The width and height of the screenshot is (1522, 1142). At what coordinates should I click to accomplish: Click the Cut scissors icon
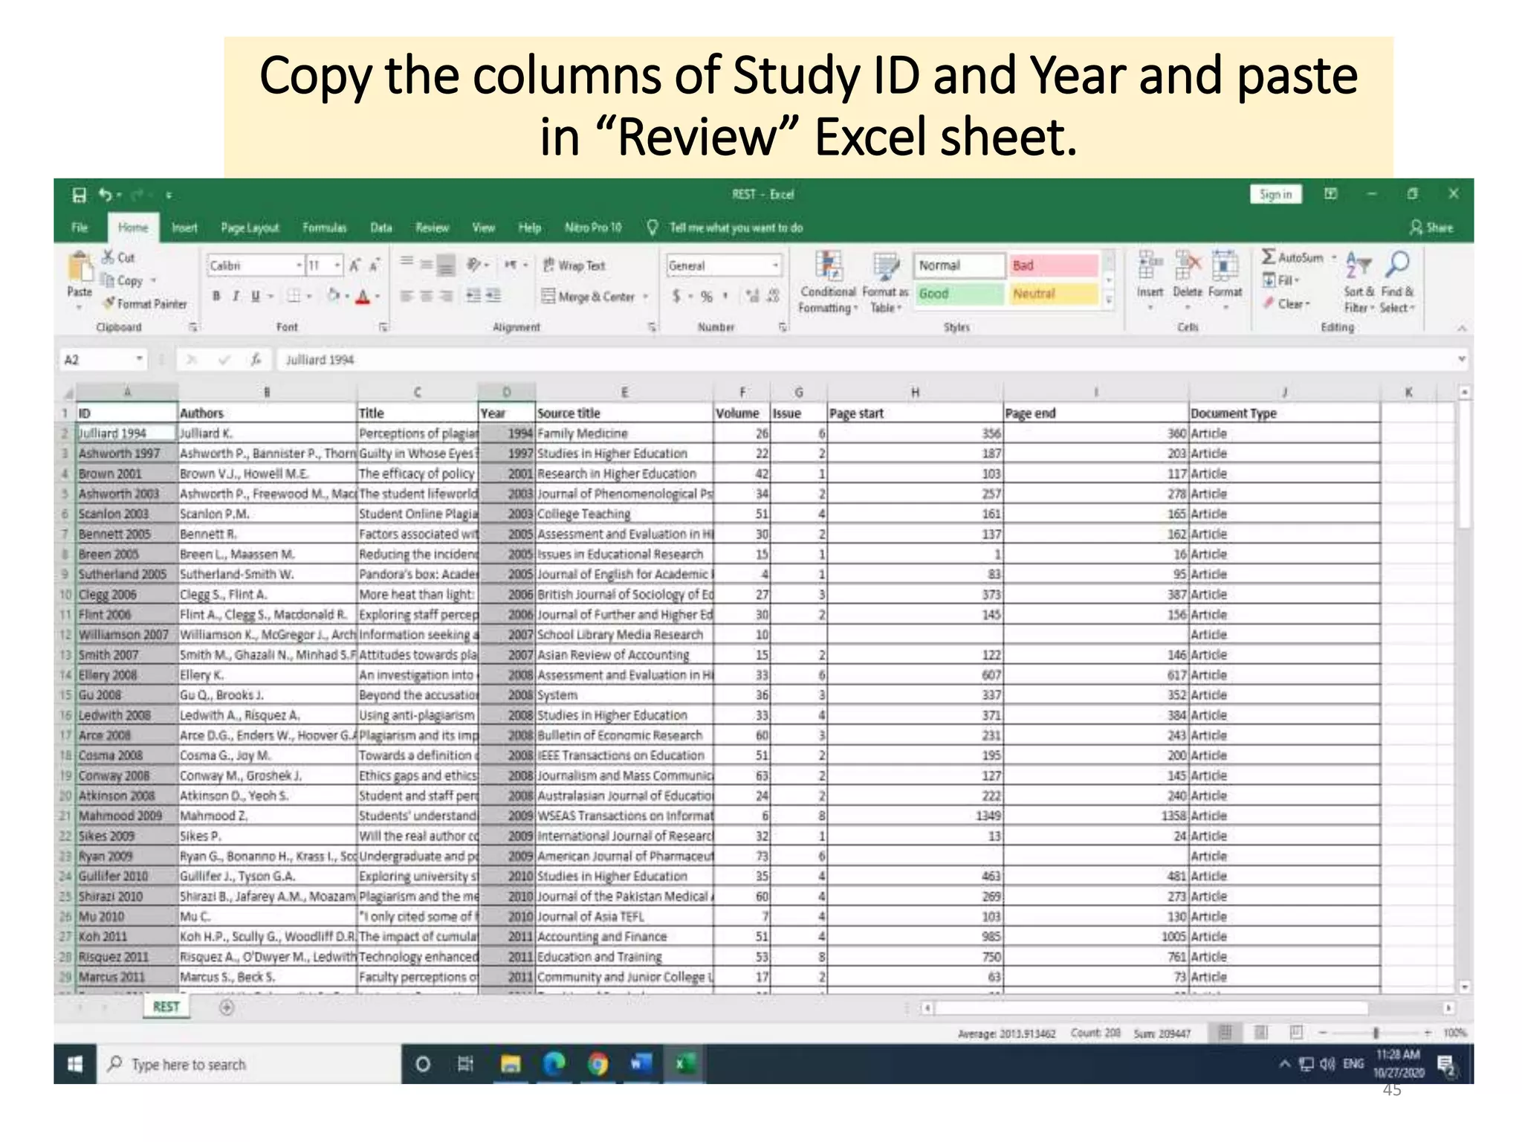pyautogui.click(x=109, y=257)
